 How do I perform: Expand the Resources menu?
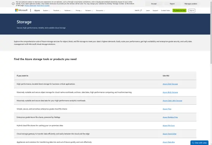tap(100, 11)
